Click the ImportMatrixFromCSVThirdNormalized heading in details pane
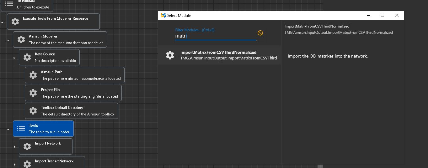The width and height of the screenshot is (428, 168). point(317,26)
